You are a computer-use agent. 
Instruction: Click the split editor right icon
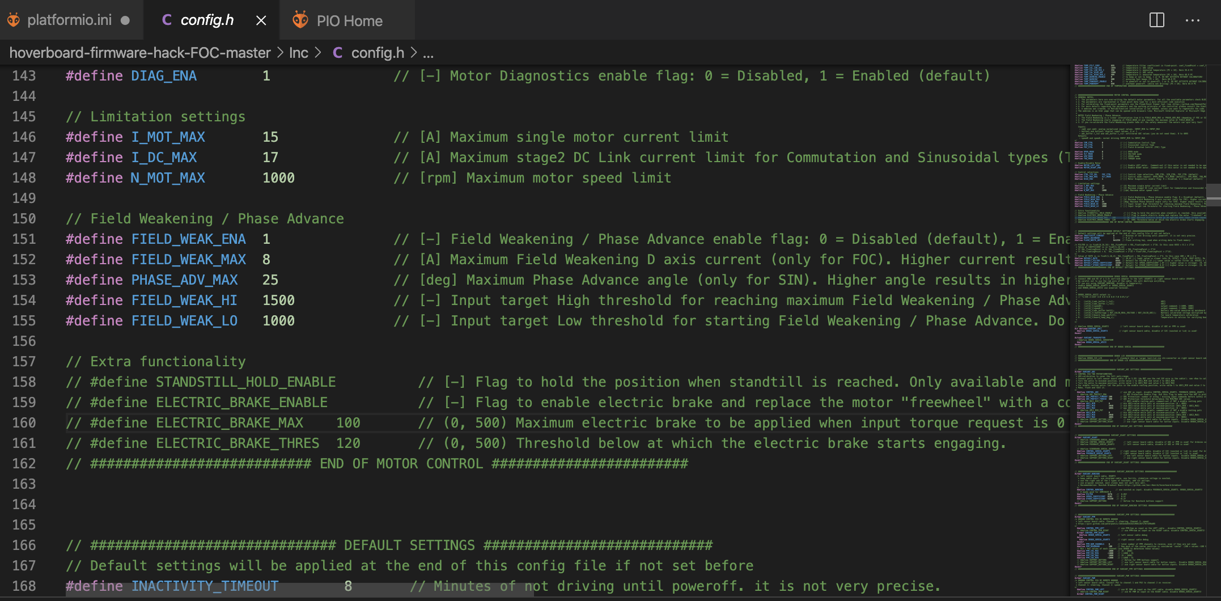point(1156,20)
